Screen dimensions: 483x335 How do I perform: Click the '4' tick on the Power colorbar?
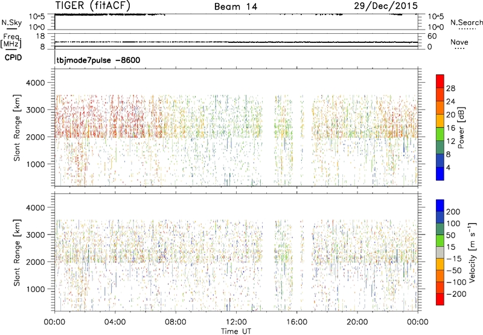[448, 168]
